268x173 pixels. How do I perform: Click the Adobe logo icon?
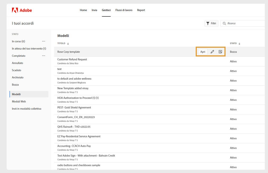pyautogui.click(x=15, y=10)
